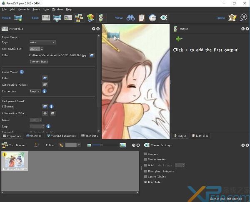Open the Input Image Type dropdown
Screen dimensions: 250x202
pyautogui.click(x=42, y=42)
